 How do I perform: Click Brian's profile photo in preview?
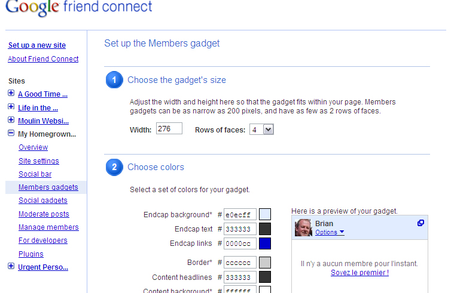[303, 227]
